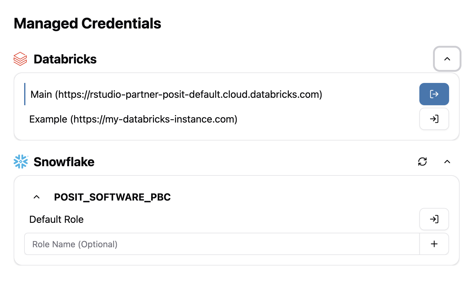Collapse the Snowflake section with the chevron
The width and height of the screenshot is (472, 281).
coord(447,162)
